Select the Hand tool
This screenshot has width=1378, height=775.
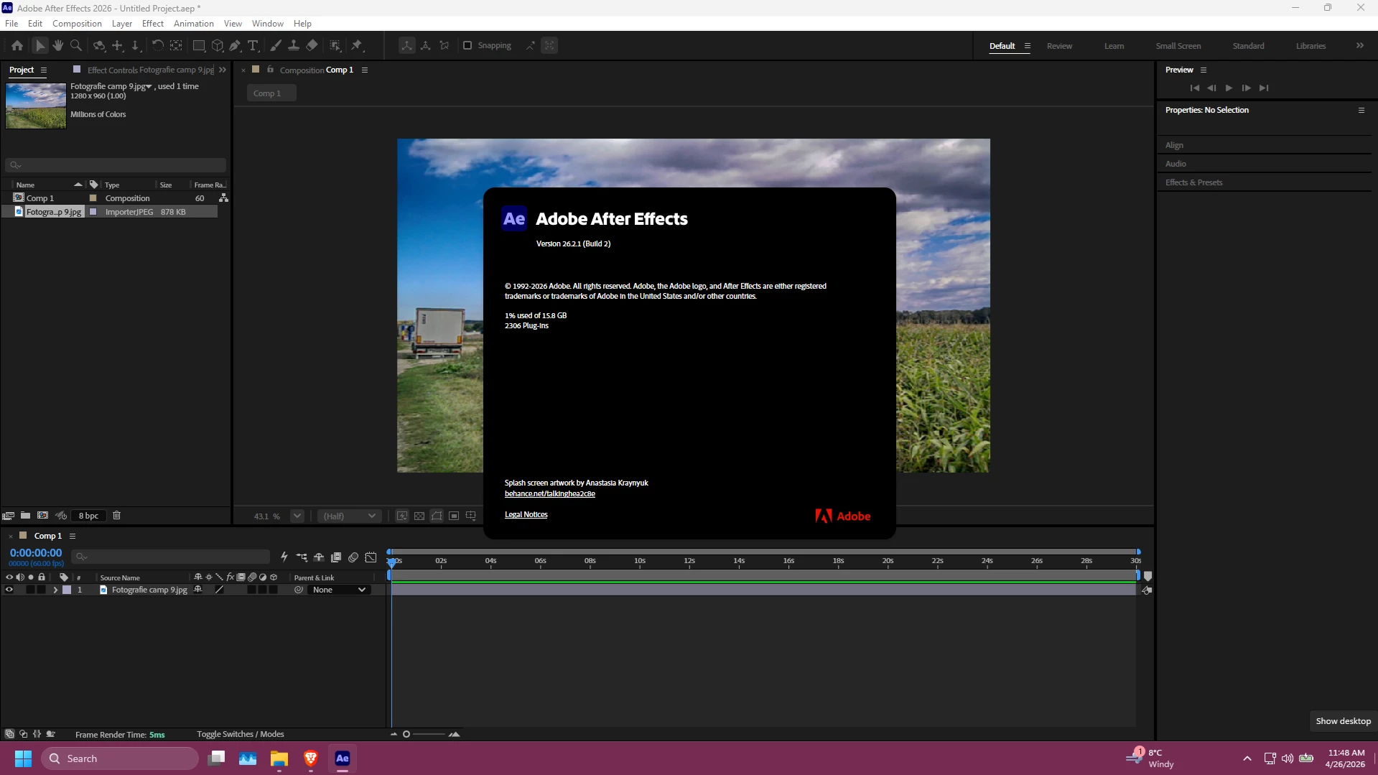click(x=57, y=45)
